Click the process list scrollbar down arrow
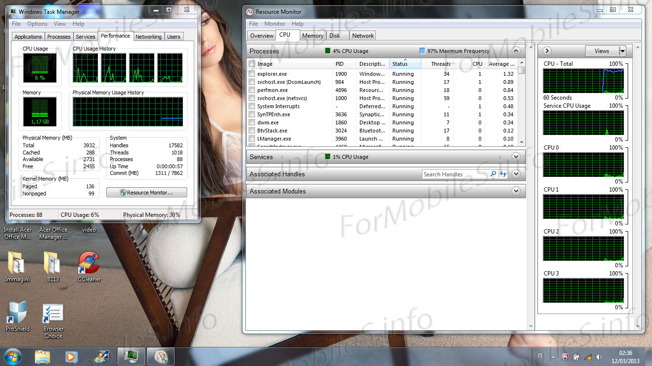652x366 pixels. (x=521, y=142)
